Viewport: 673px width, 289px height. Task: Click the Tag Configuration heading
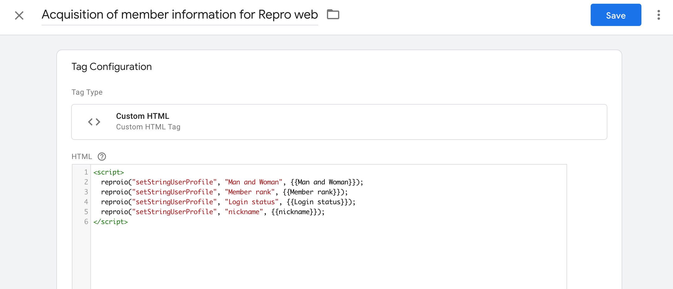point(111,67)
